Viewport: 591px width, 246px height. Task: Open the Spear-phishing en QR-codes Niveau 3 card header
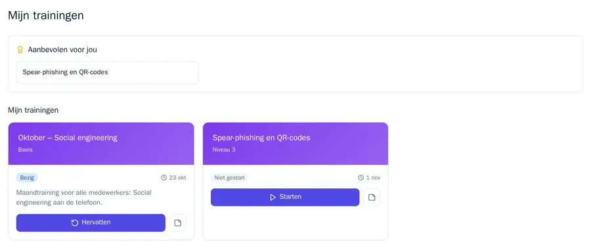[x=295, y=144]
